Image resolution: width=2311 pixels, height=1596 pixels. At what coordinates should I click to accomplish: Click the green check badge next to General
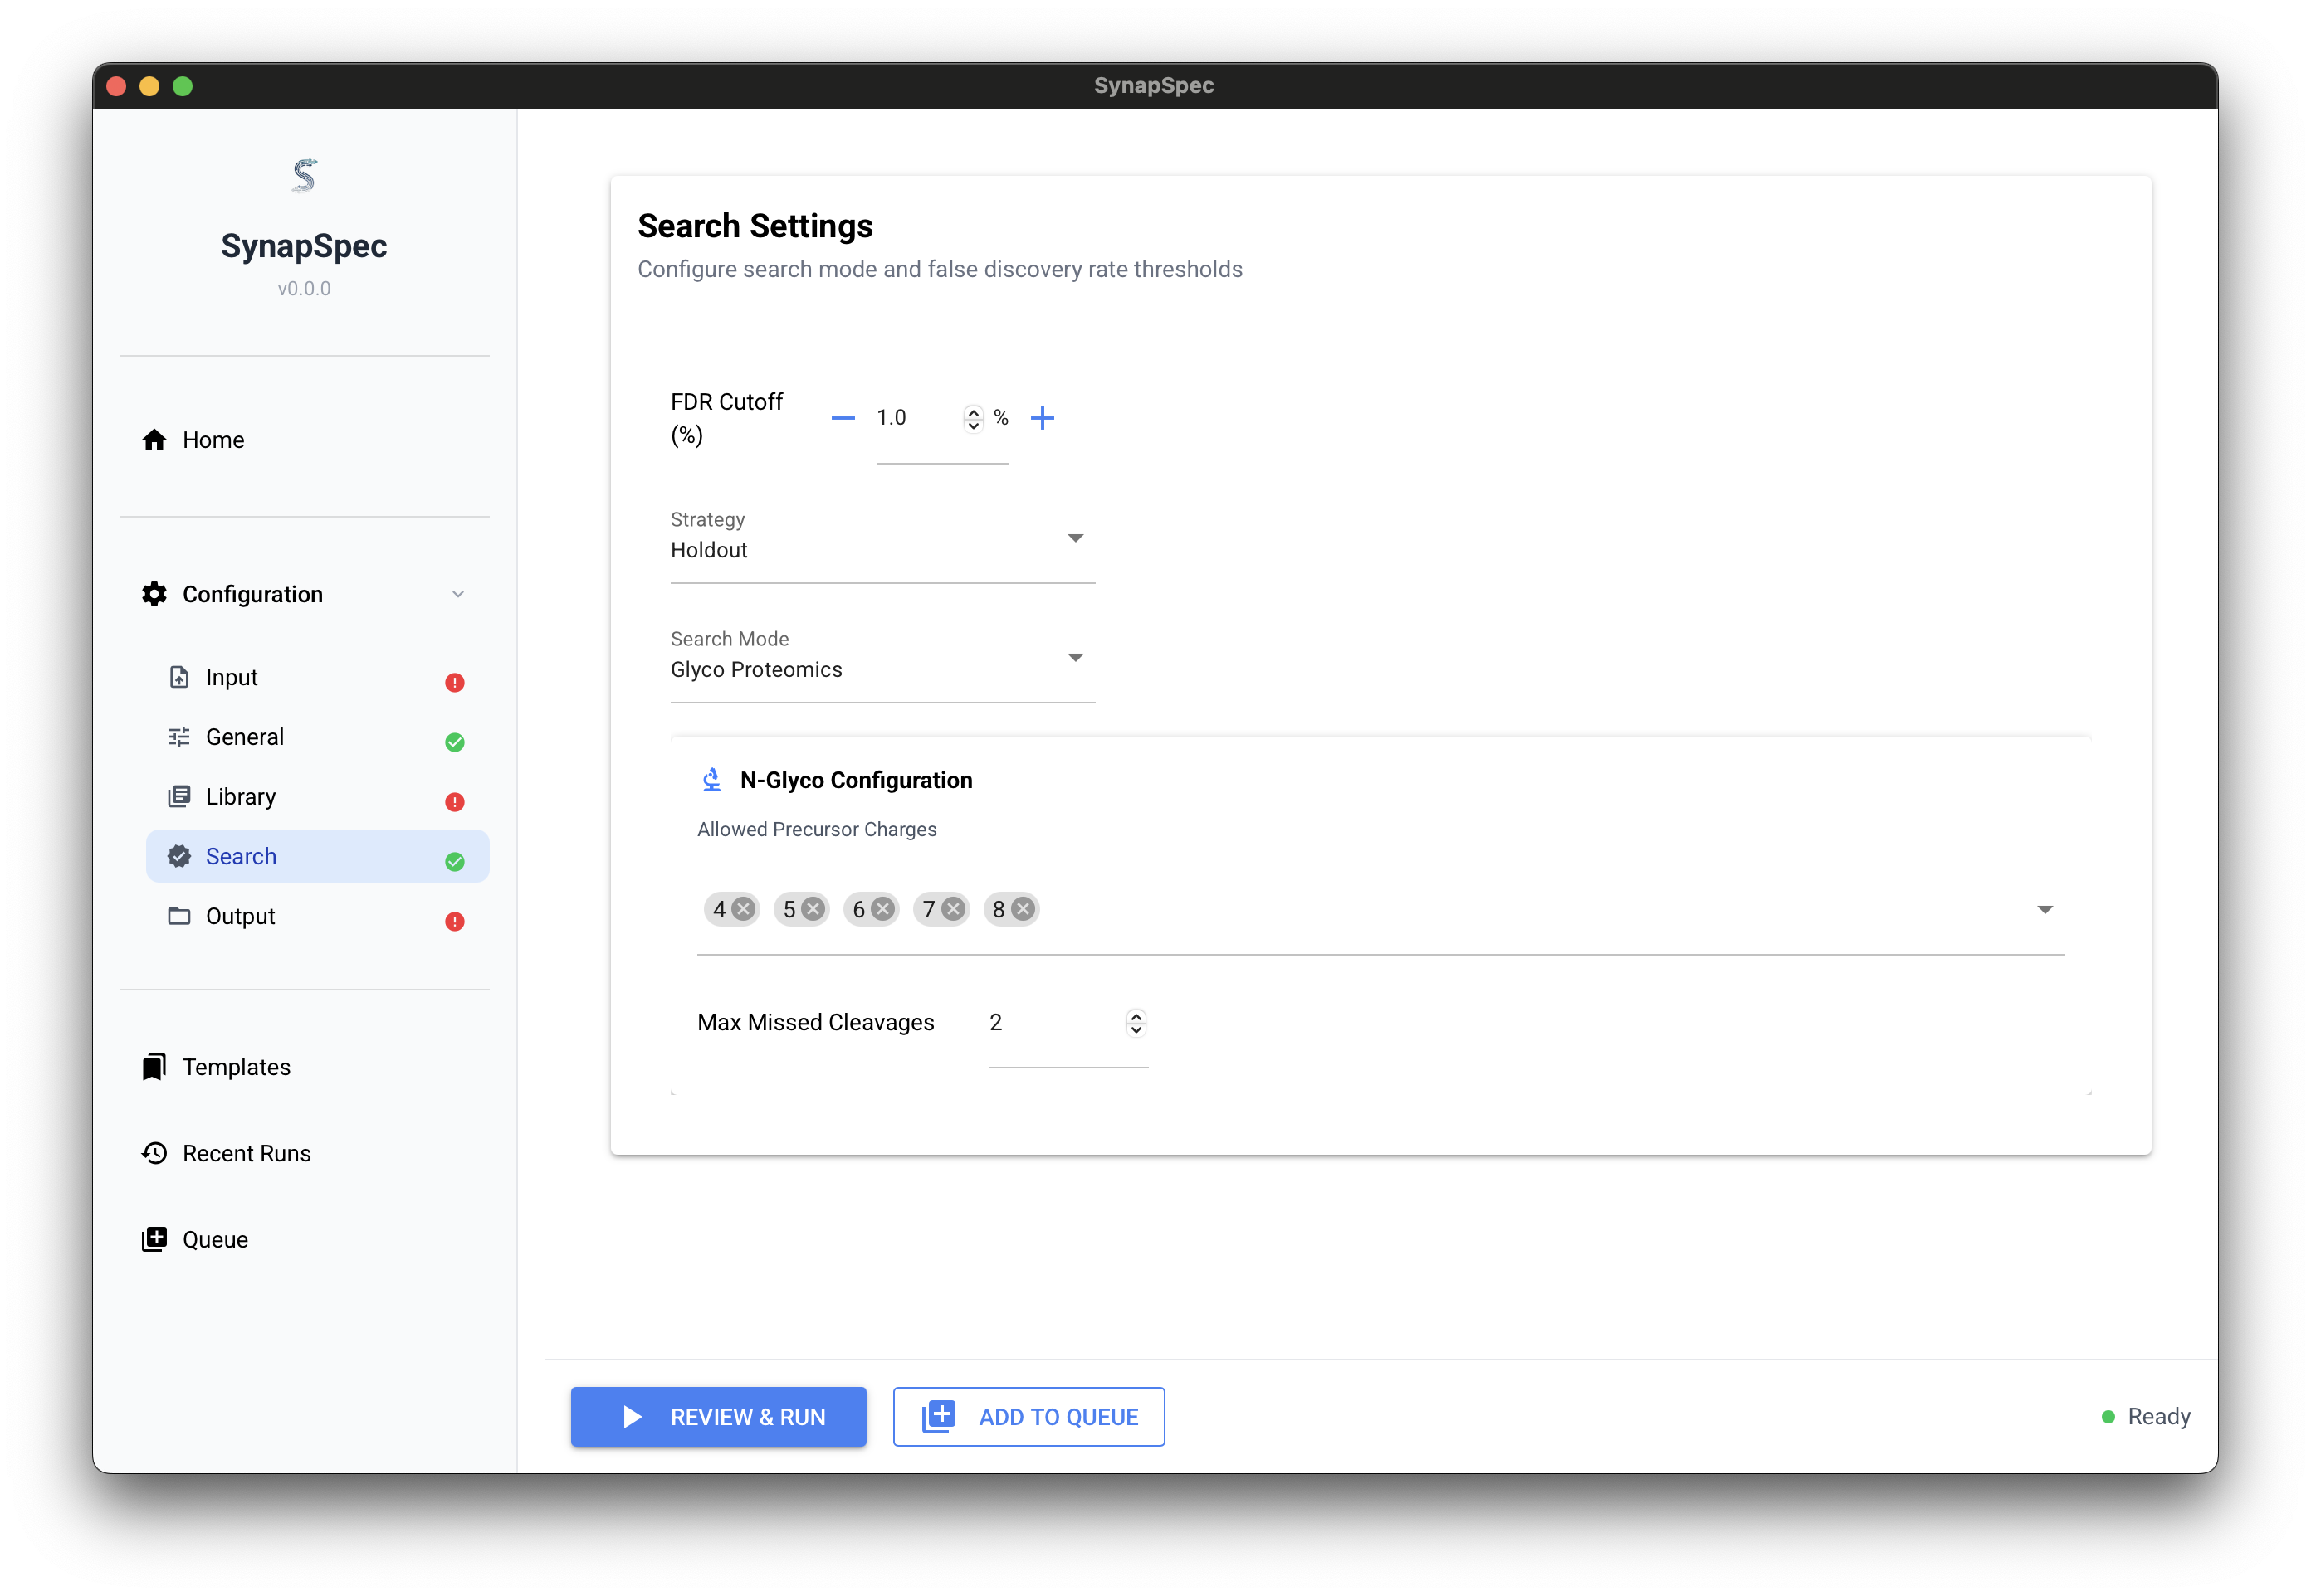(454, 742)
